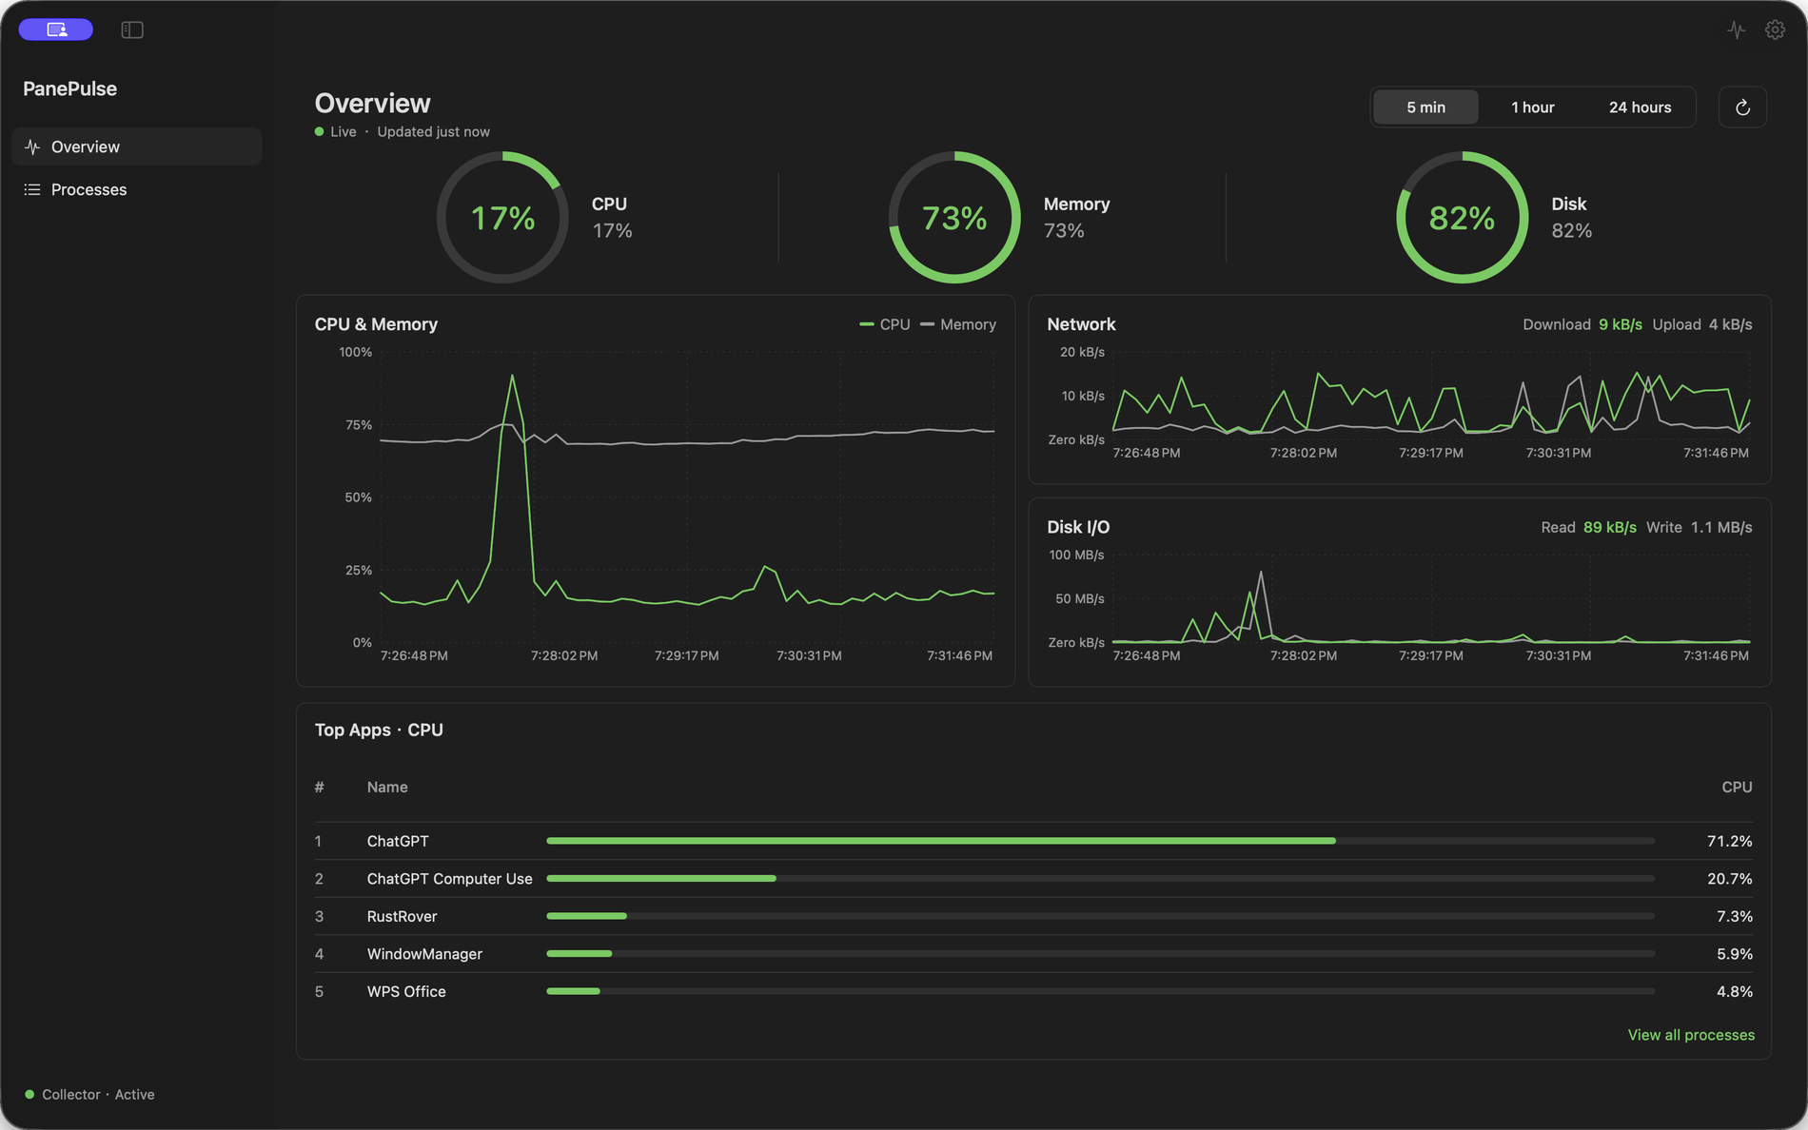
Task: Click the Disk 82% gauge ring
Action: (x=1463, y=217)
